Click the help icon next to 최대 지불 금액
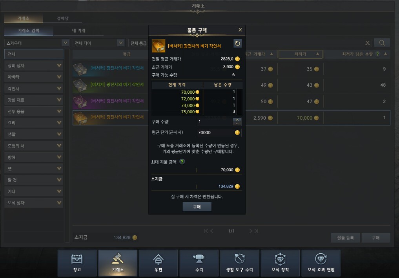This screenshot has width=399, height=278. tap(182, 162)
